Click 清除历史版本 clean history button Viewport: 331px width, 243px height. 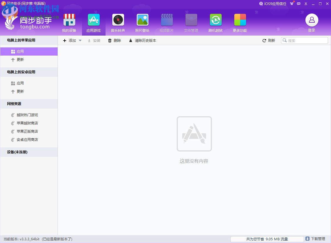143,41
